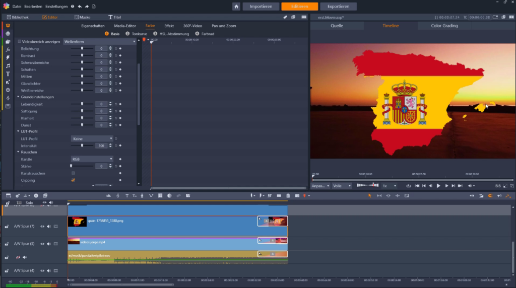Hide A/V Spur (3) with eye icon
This screenshot has width=516, height=288.
click(42, 244)
